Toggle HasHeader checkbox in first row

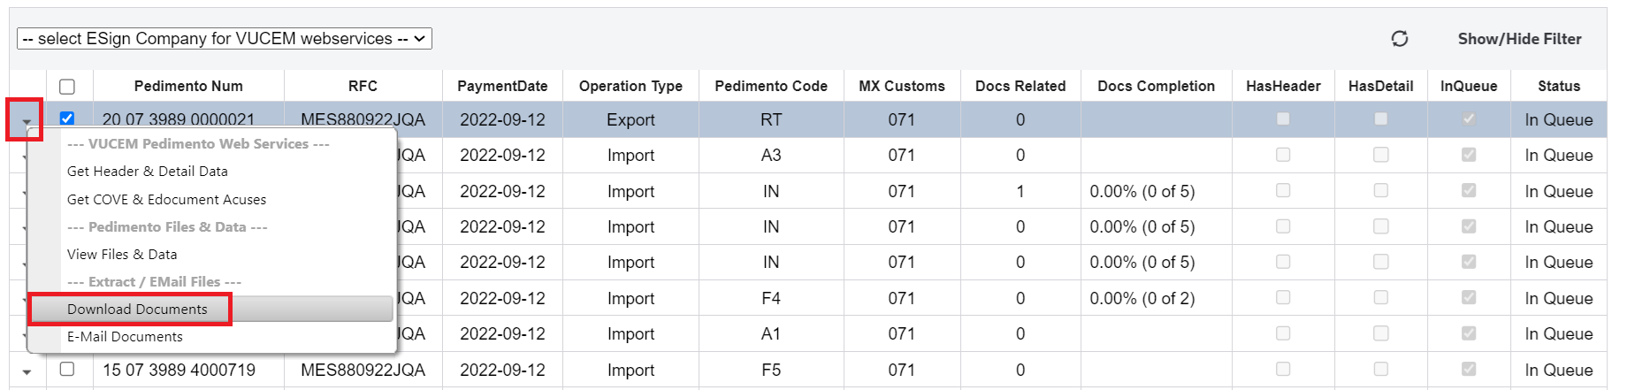point(1283,119)
